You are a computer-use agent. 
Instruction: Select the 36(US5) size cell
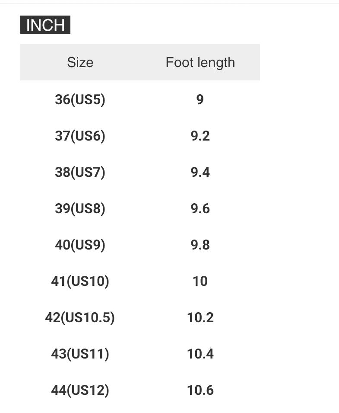pyautogui.click(x=80, y=99)
